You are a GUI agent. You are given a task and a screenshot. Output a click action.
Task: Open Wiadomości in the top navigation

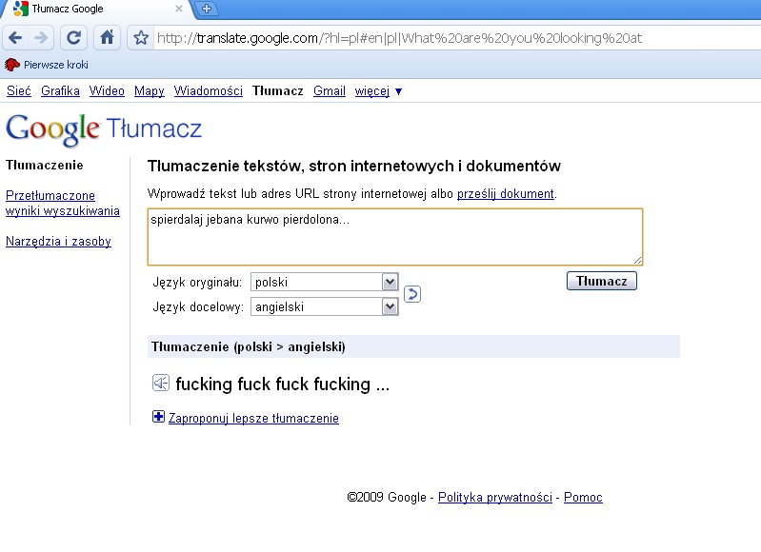pos(209,91)
